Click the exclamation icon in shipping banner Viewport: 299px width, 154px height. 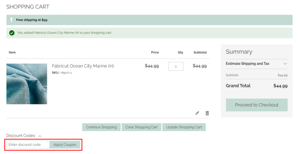(11, 20)
